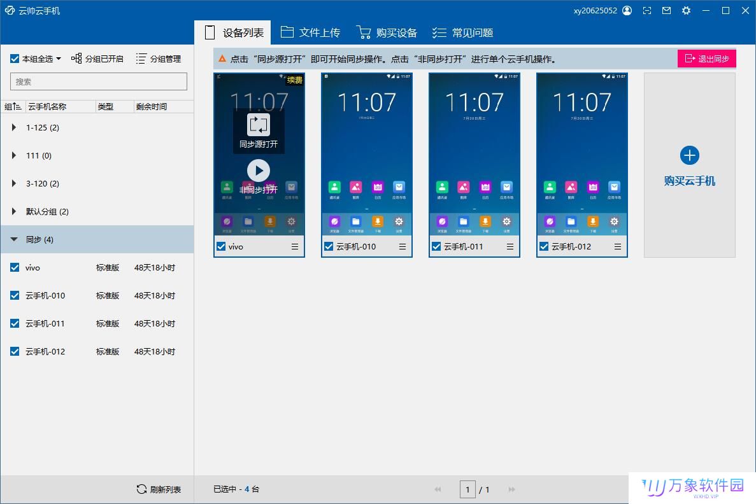This screenshot has height=504, width=756.
Task: Uncheck 云手机-012 in the device list
Action: pyautogui.click(x=15, y=351)
